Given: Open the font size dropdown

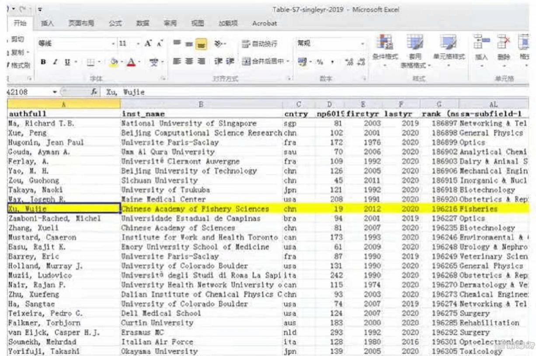Looking at the screenshot, I should (x=138, y=44).
